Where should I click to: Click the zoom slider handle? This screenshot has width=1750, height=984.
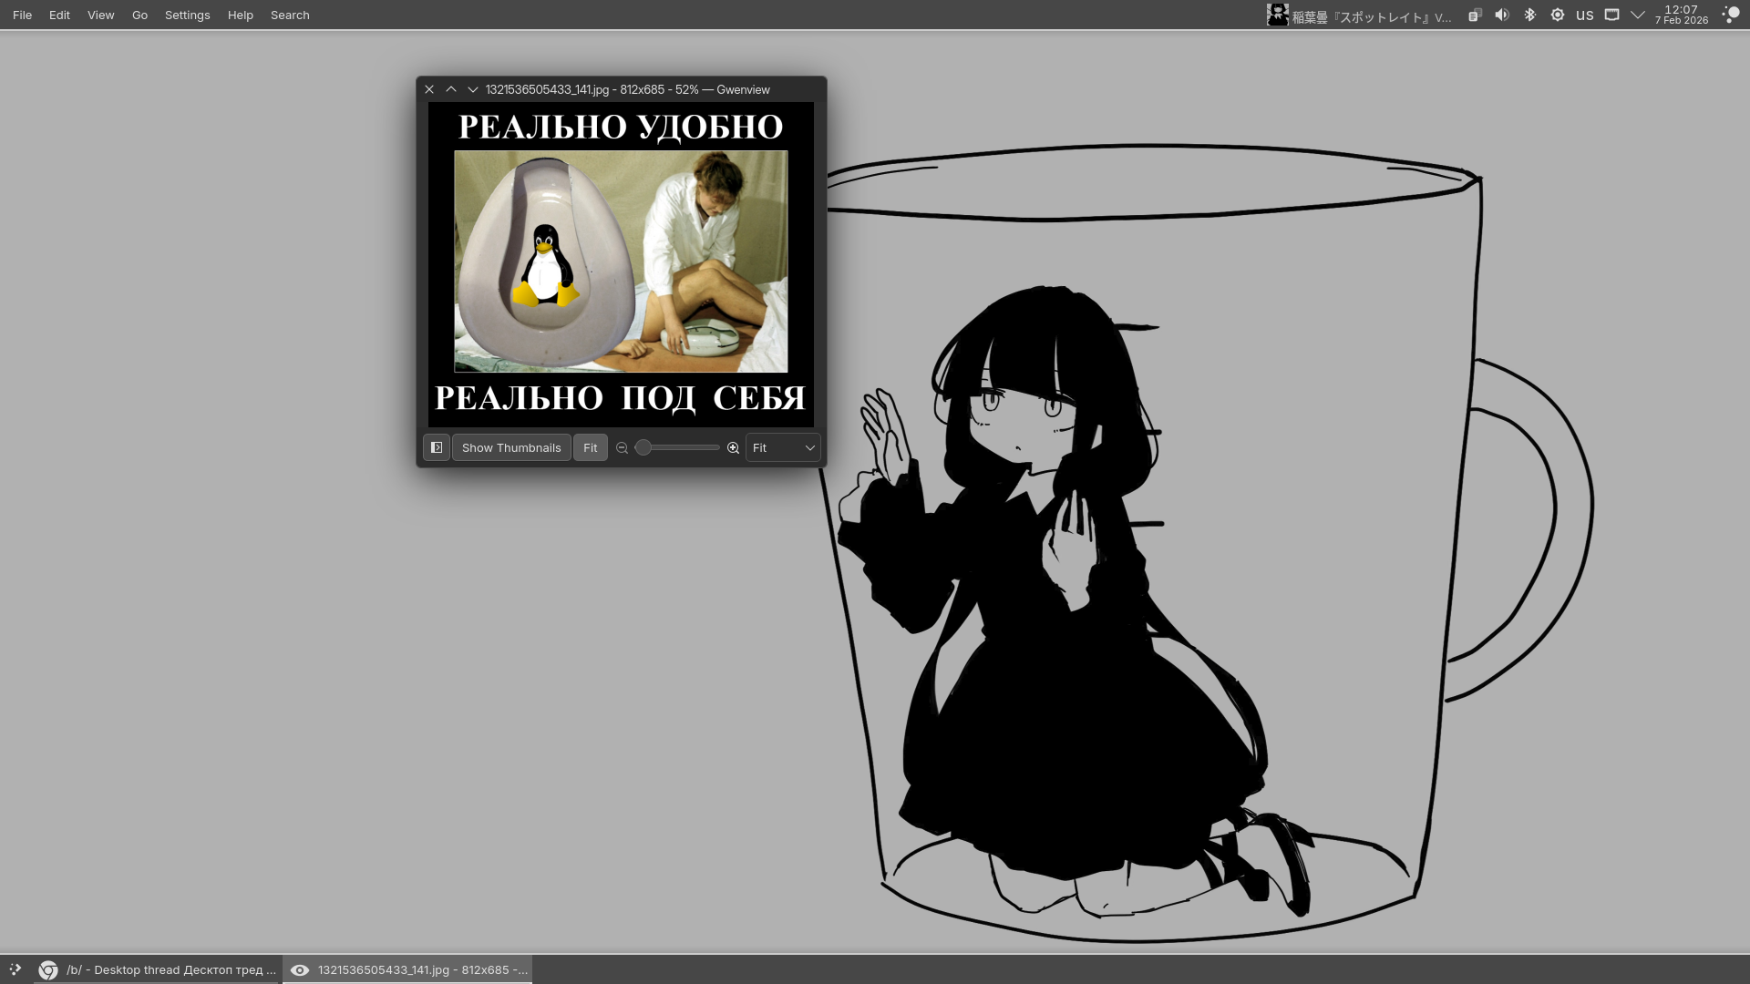643,447
